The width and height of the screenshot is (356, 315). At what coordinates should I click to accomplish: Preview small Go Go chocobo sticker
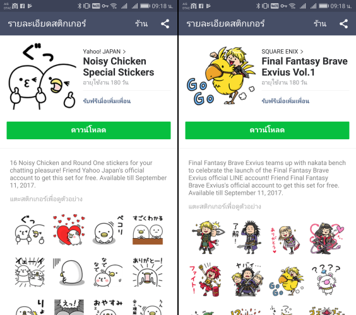pos(287,281)
